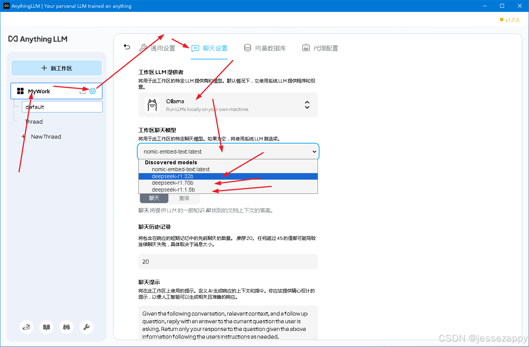Open the workspace chat model dropdown
The height and width of the screenshot is (347, 529).
click(x=228, y=152)
